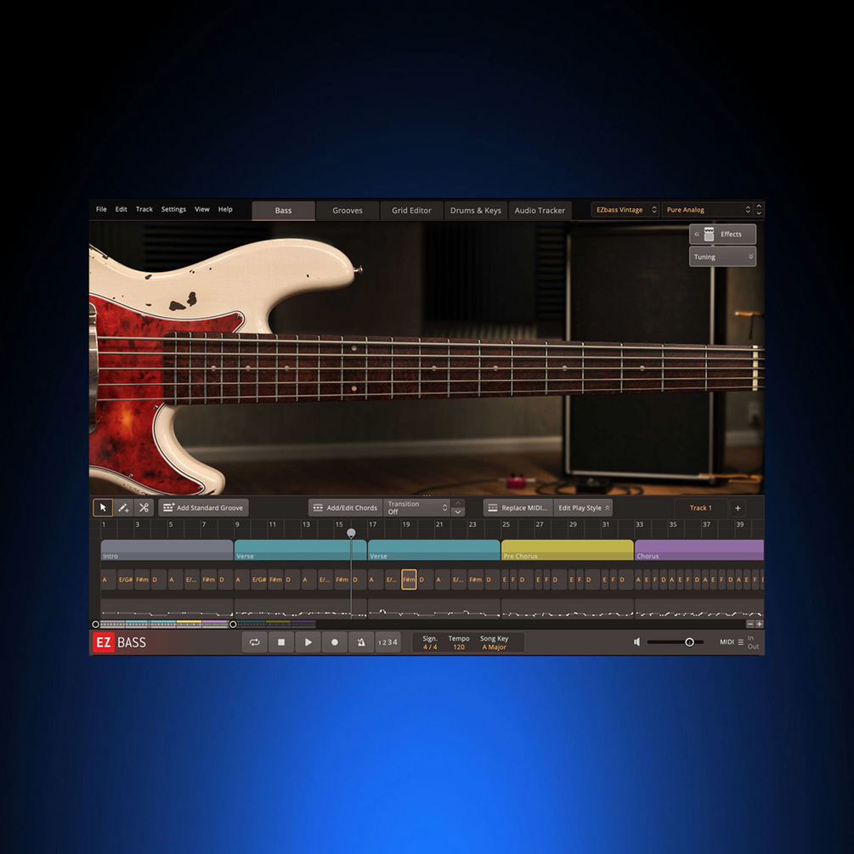Step Transition setting up arrow
This screenshot has width=854, height=854.
point(458,503)
